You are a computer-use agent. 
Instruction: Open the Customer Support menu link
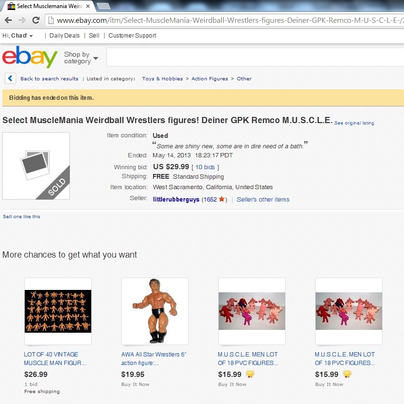click(x=132, y=36)
